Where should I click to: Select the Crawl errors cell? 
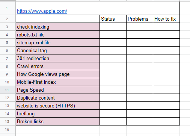click(x=57, y=66)
